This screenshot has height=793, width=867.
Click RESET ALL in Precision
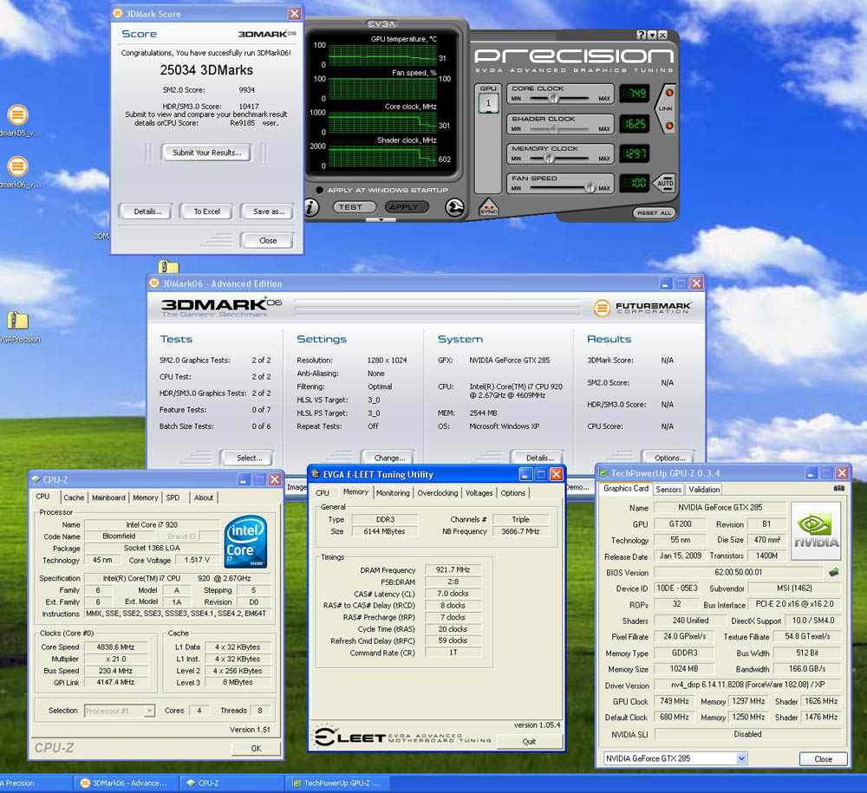[654, 212]
